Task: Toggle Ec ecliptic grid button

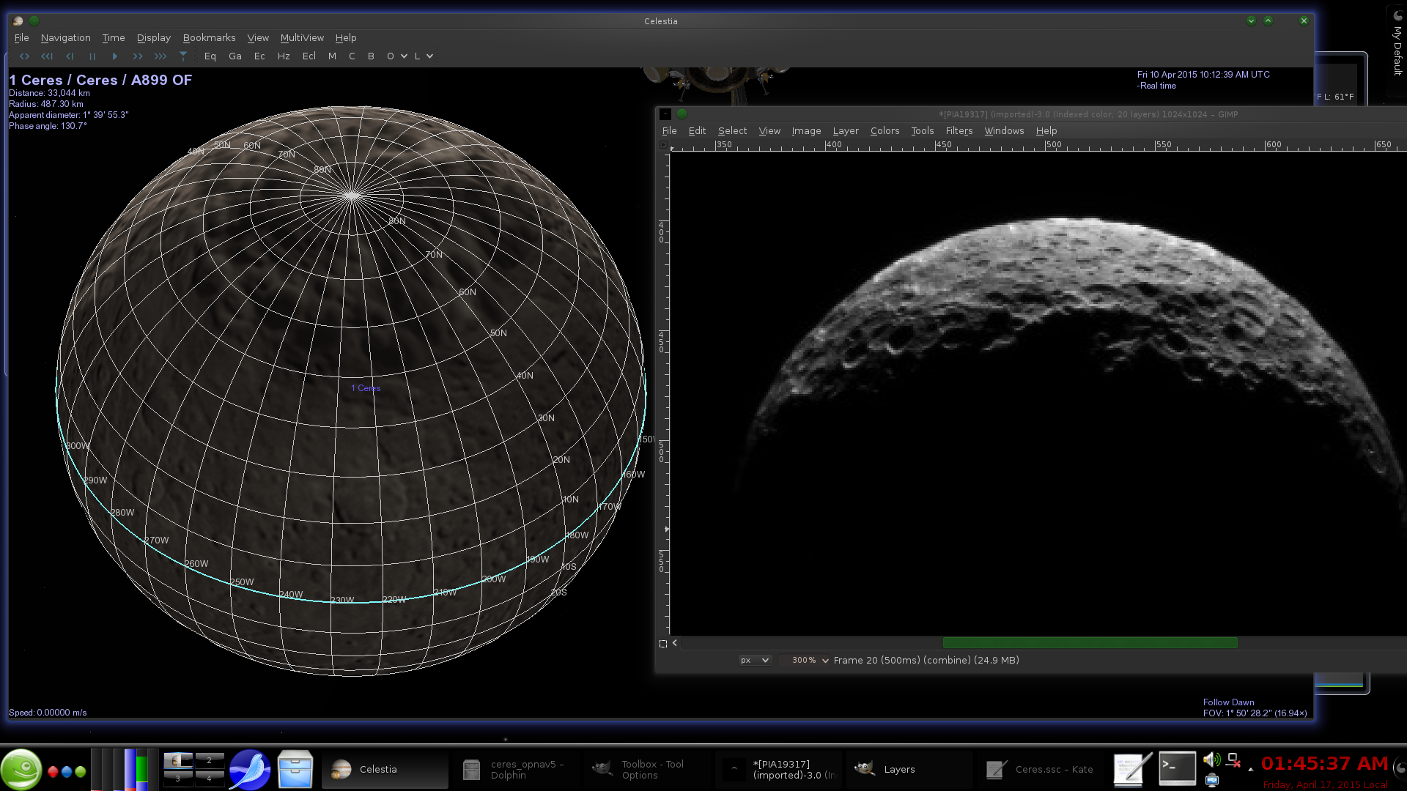Action: point(259,56)
